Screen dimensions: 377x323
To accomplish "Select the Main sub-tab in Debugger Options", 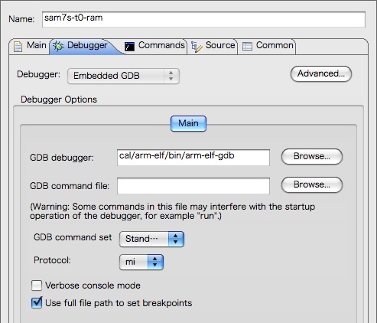I will [188, 123].
